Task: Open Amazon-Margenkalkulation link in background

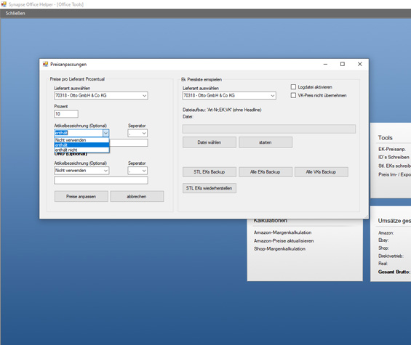Action: (282, 232)
